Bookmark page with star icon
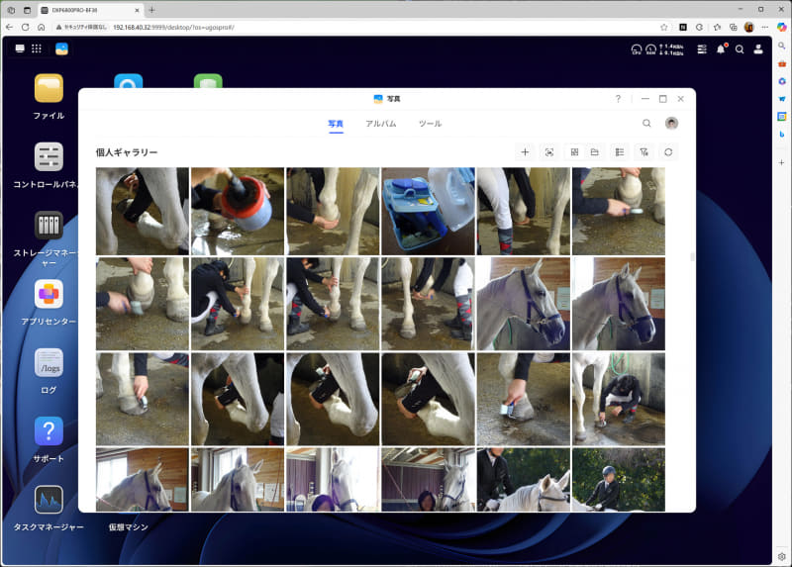Image resolution: width=792 pixels, height=567 pixels. [x=663, y=28]
